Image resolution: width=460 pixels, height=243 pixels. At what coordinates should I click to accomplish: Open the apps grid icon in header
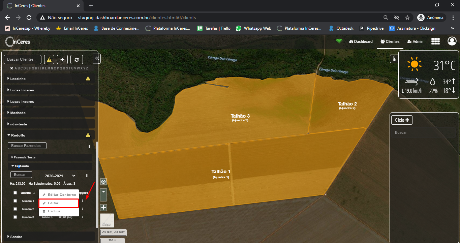click(x=435, y=41)
